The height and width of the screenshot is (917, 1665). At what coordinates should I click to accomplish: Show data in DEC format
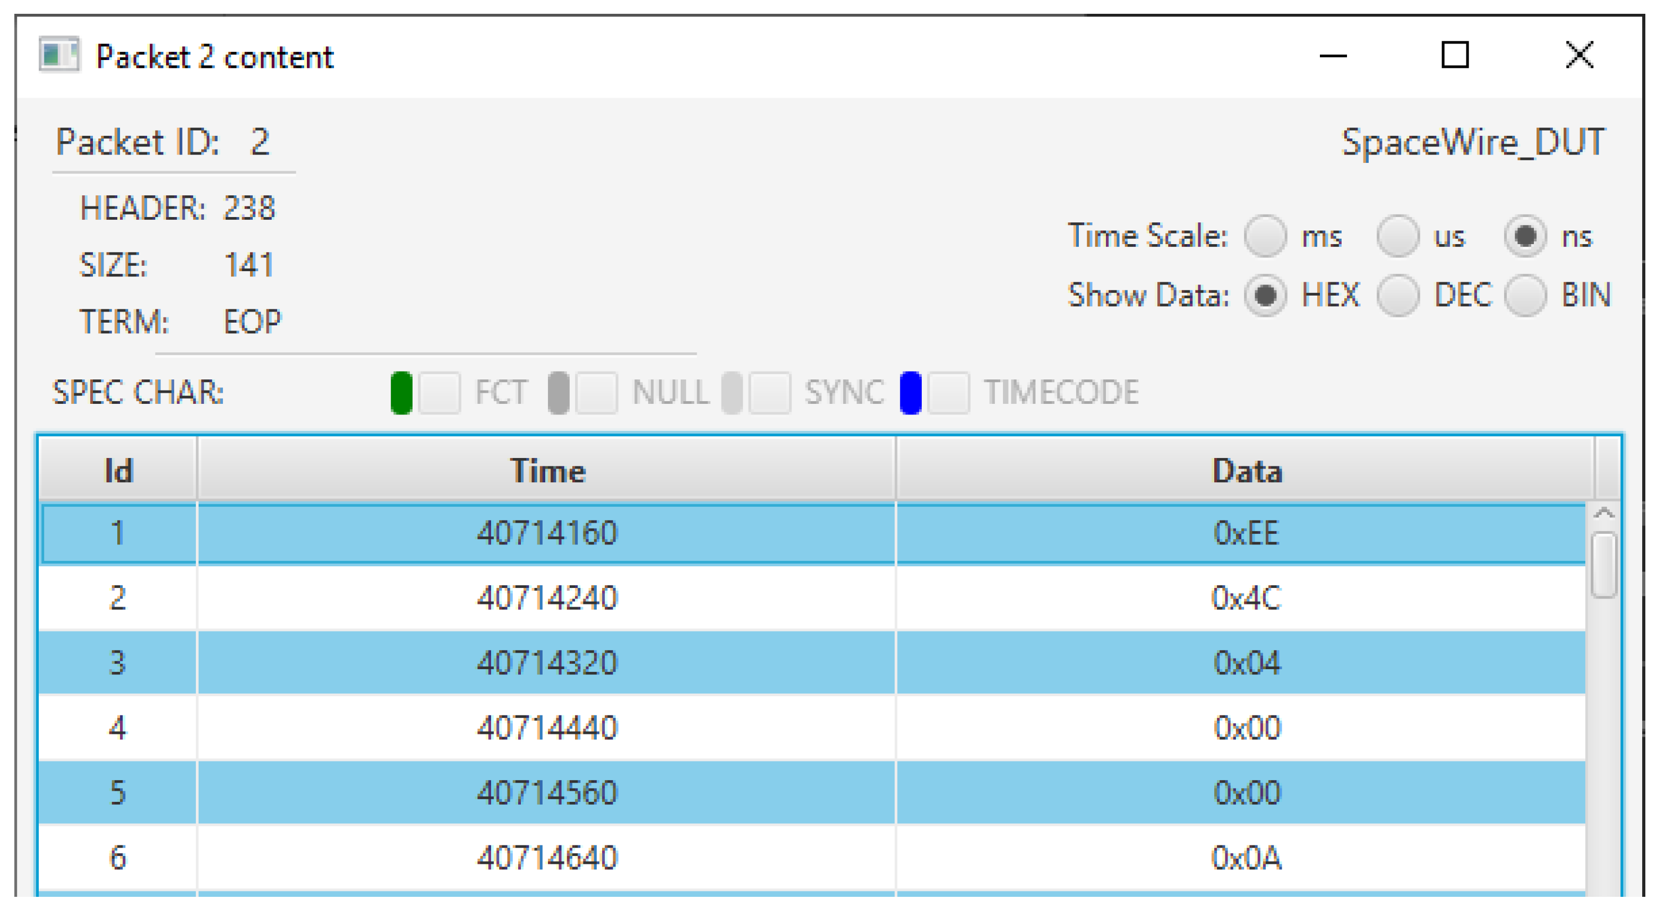[x=1397, y=296]
